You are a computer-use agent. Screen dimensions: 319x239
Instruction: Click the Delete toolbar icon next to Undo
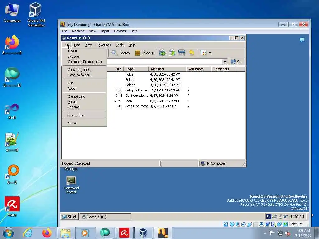pos(182,53)
